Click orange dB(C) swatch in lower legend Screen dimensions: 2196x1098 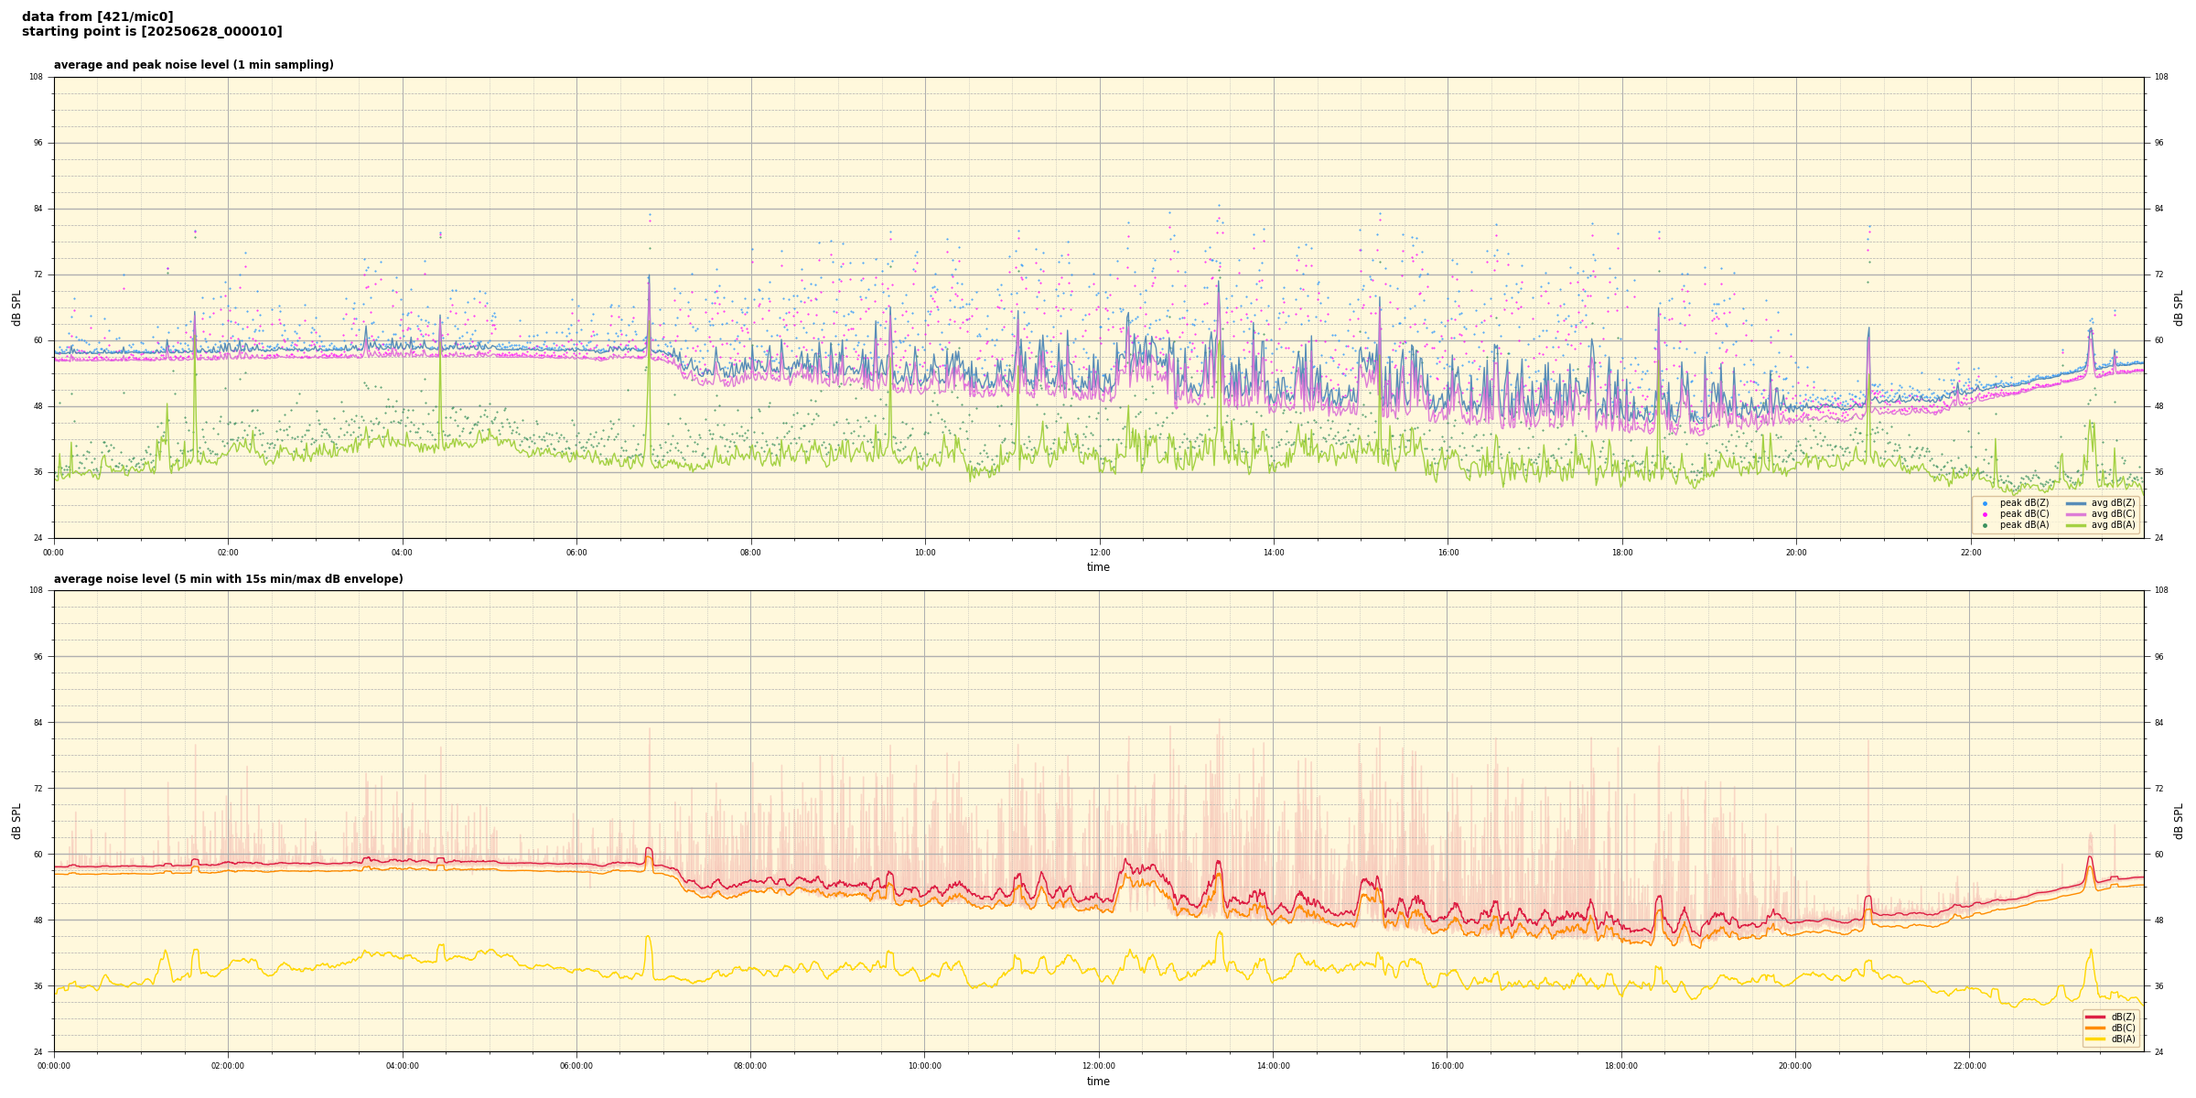pyautogui.click(x=2094, y=1028)
